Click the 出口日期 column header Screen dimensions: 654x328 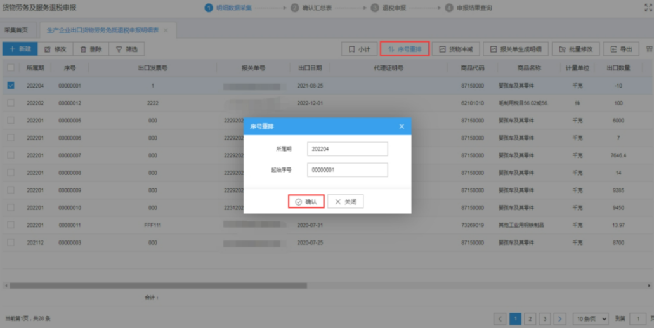310,68
